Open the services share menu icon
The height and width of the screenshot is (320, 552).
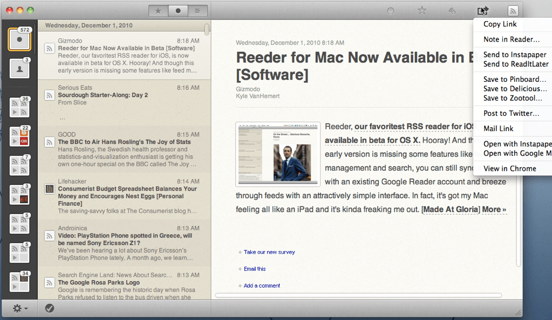482,11
